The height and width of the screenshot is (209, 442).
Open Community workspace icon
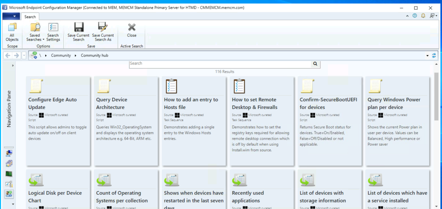coord(9,193)
